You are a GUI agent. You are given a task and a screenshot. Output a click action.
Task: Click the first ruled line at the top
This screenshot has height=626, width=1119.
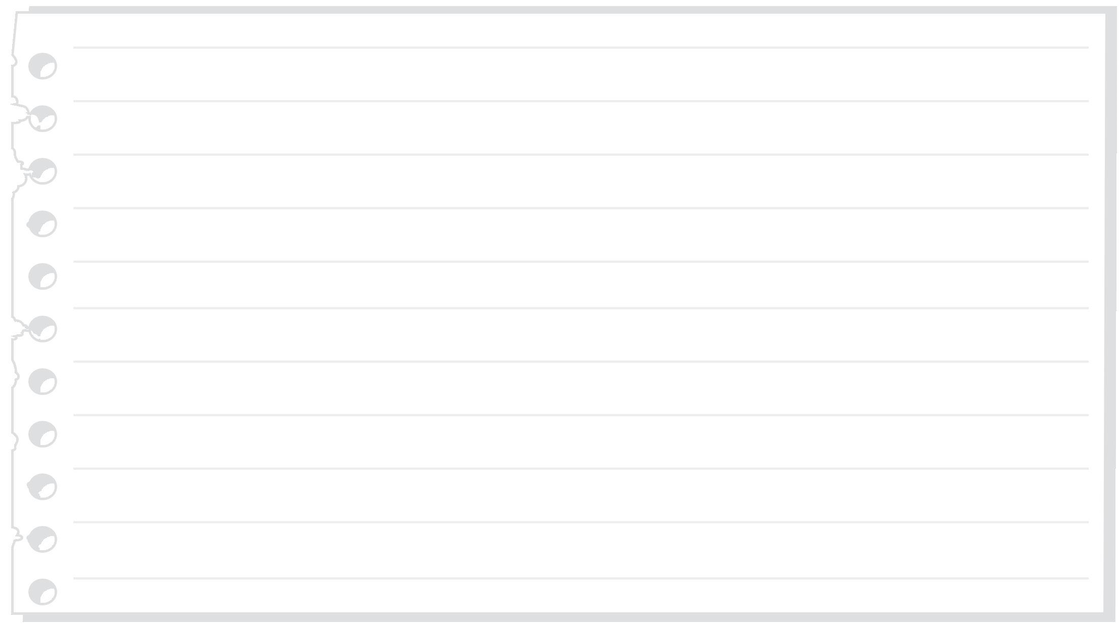pyautogui.click(x=581, y=48)
